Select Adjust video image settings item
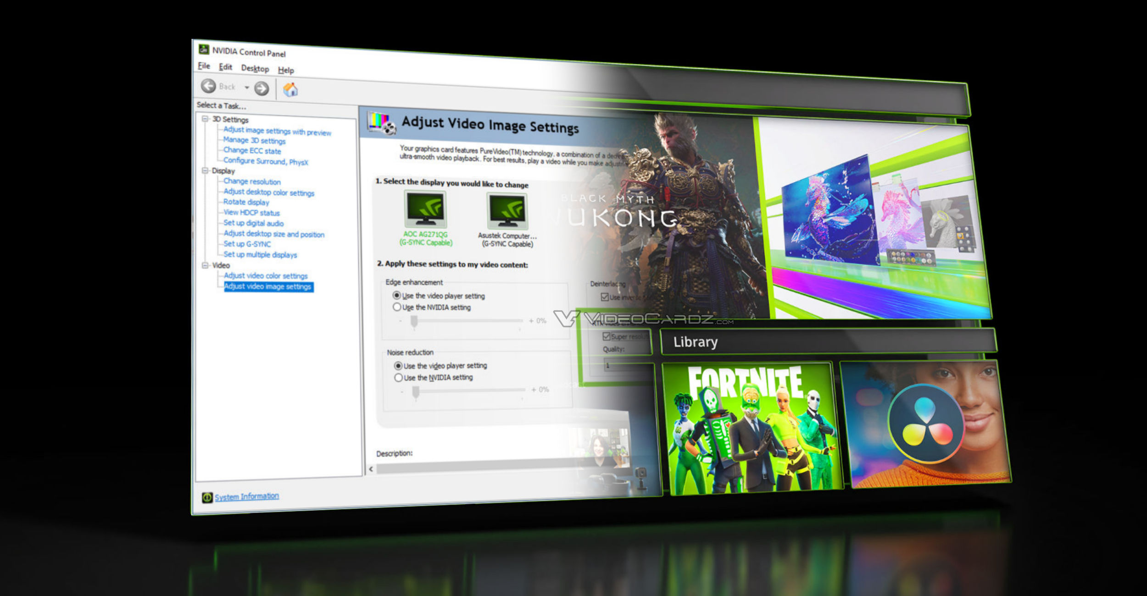 (268, 287)
